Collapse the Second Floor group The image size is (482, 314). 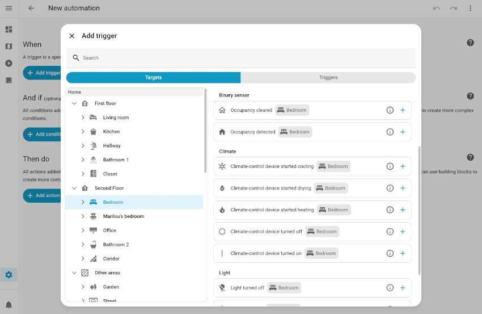pos(74,188)
